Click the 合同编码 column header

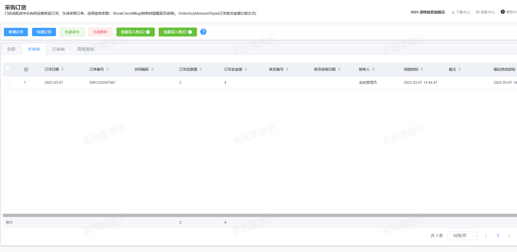pos(142,69)
